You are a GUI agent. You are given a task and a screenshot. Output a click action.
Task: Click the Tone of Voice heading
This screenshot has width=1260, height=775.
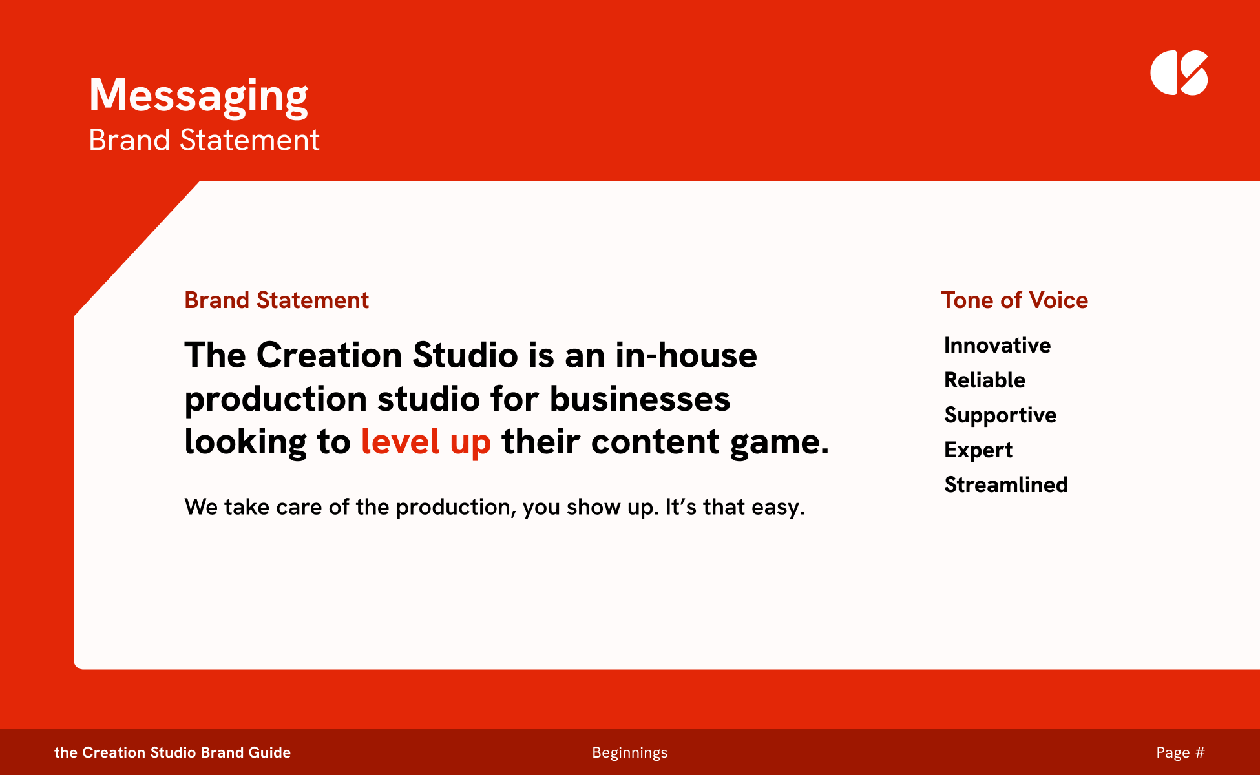tap(1014, 300)
